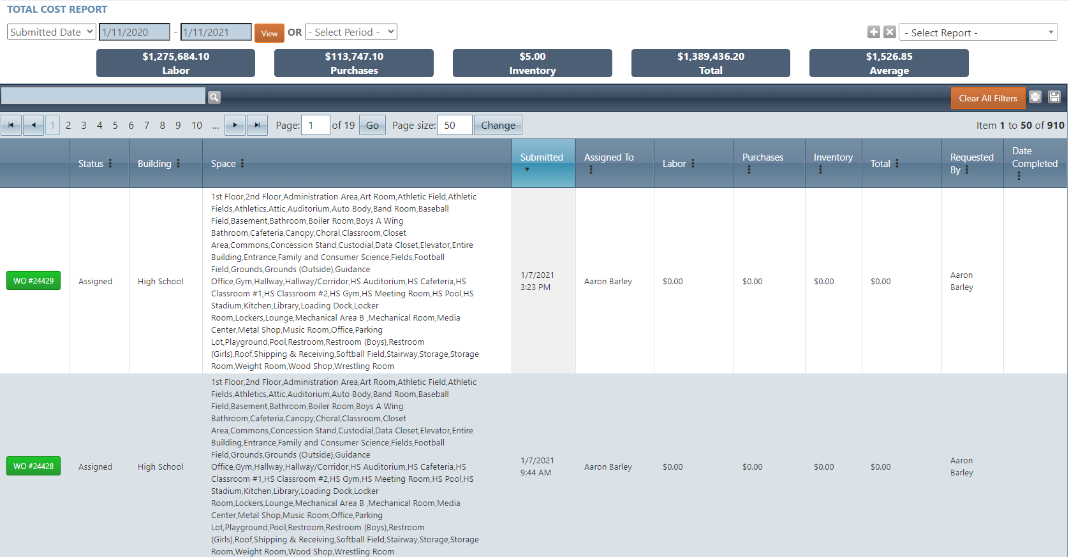Open the Select Period dropdown
The image size is (1069, 557).
coord(351,32)
